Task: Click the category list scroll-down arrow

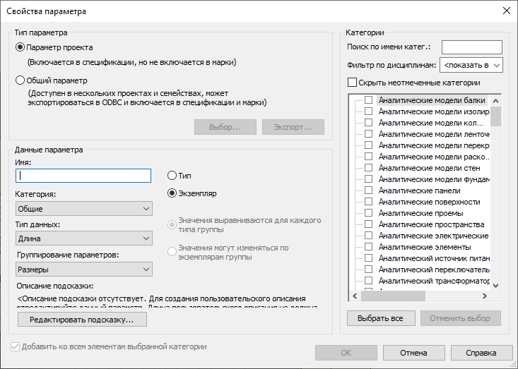Action: pos(495,286)
